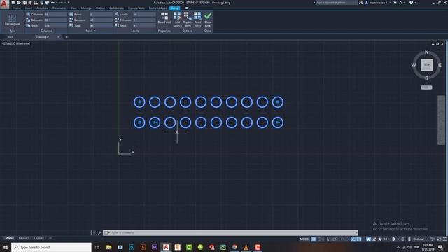
Task: Open the Home ribbon tab
Action: click(17, 8)
